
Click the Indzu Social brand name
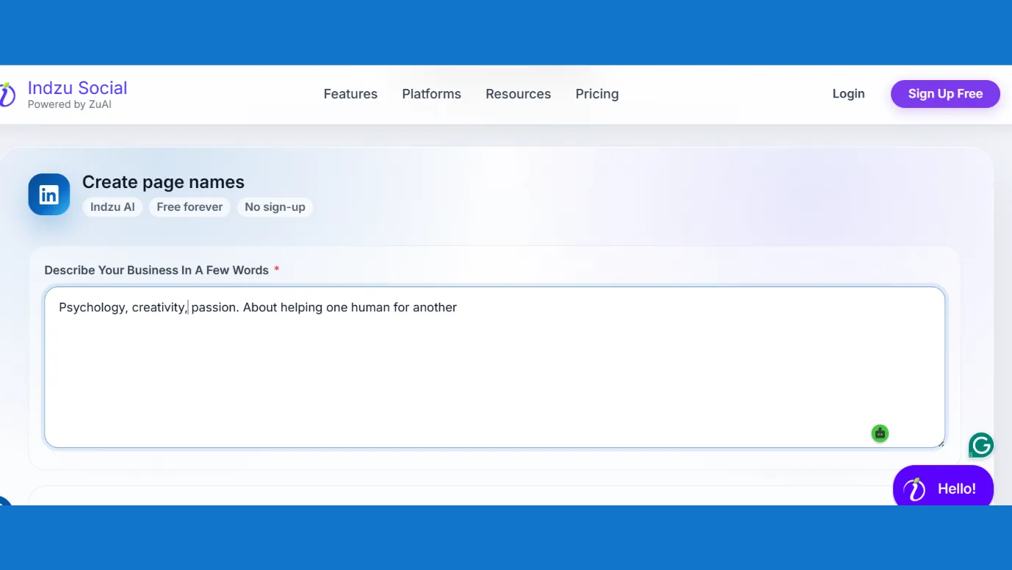[77, 88]
